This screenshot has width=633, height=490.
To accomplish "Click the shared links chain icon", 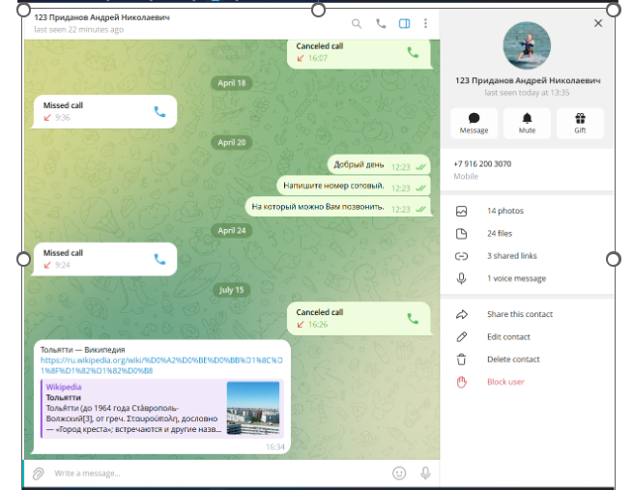I will click(461, 256).
